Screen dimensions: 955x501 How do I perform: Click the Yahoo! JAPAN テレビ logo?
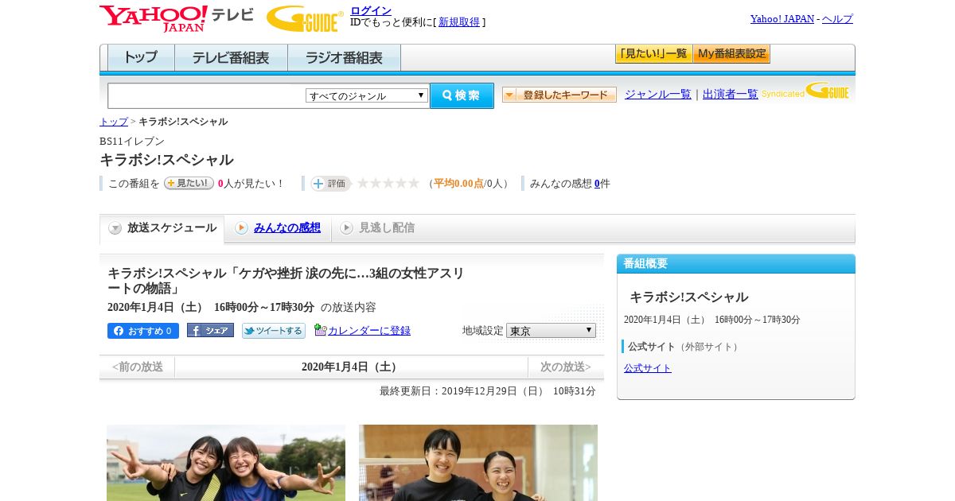point(177,18)
